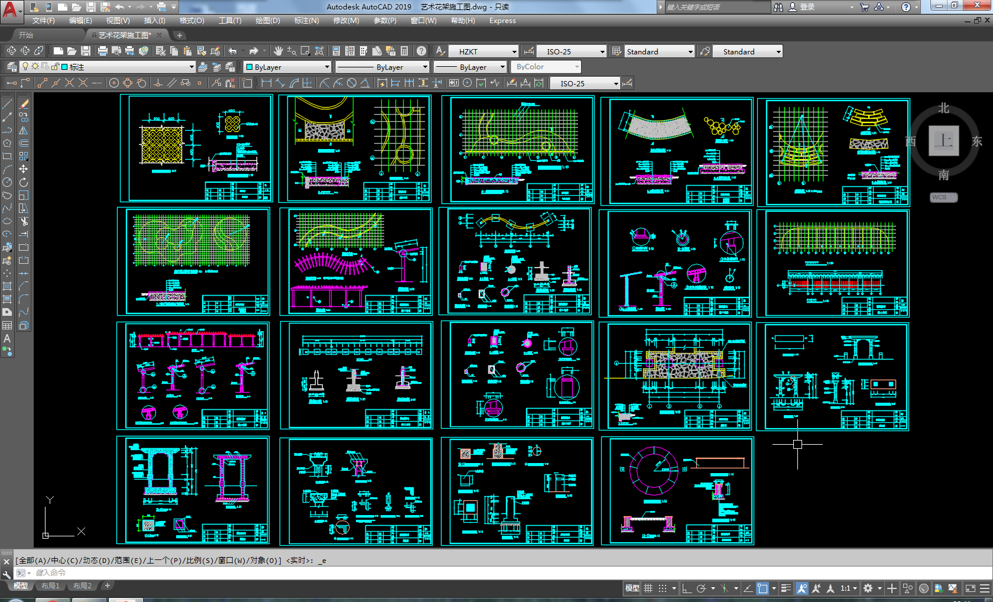Open the ByLayer lineweight dropdown

[470, 67]
